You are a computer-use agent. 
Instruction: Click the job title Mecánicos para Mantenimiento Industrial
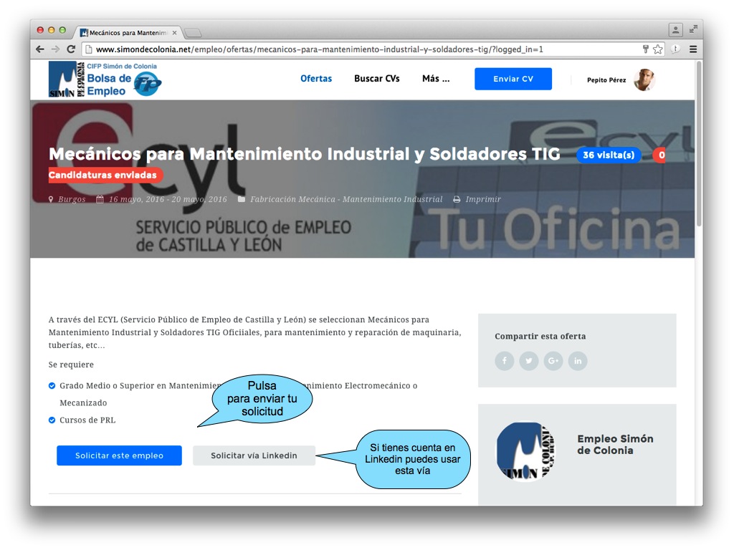(304, 154)
